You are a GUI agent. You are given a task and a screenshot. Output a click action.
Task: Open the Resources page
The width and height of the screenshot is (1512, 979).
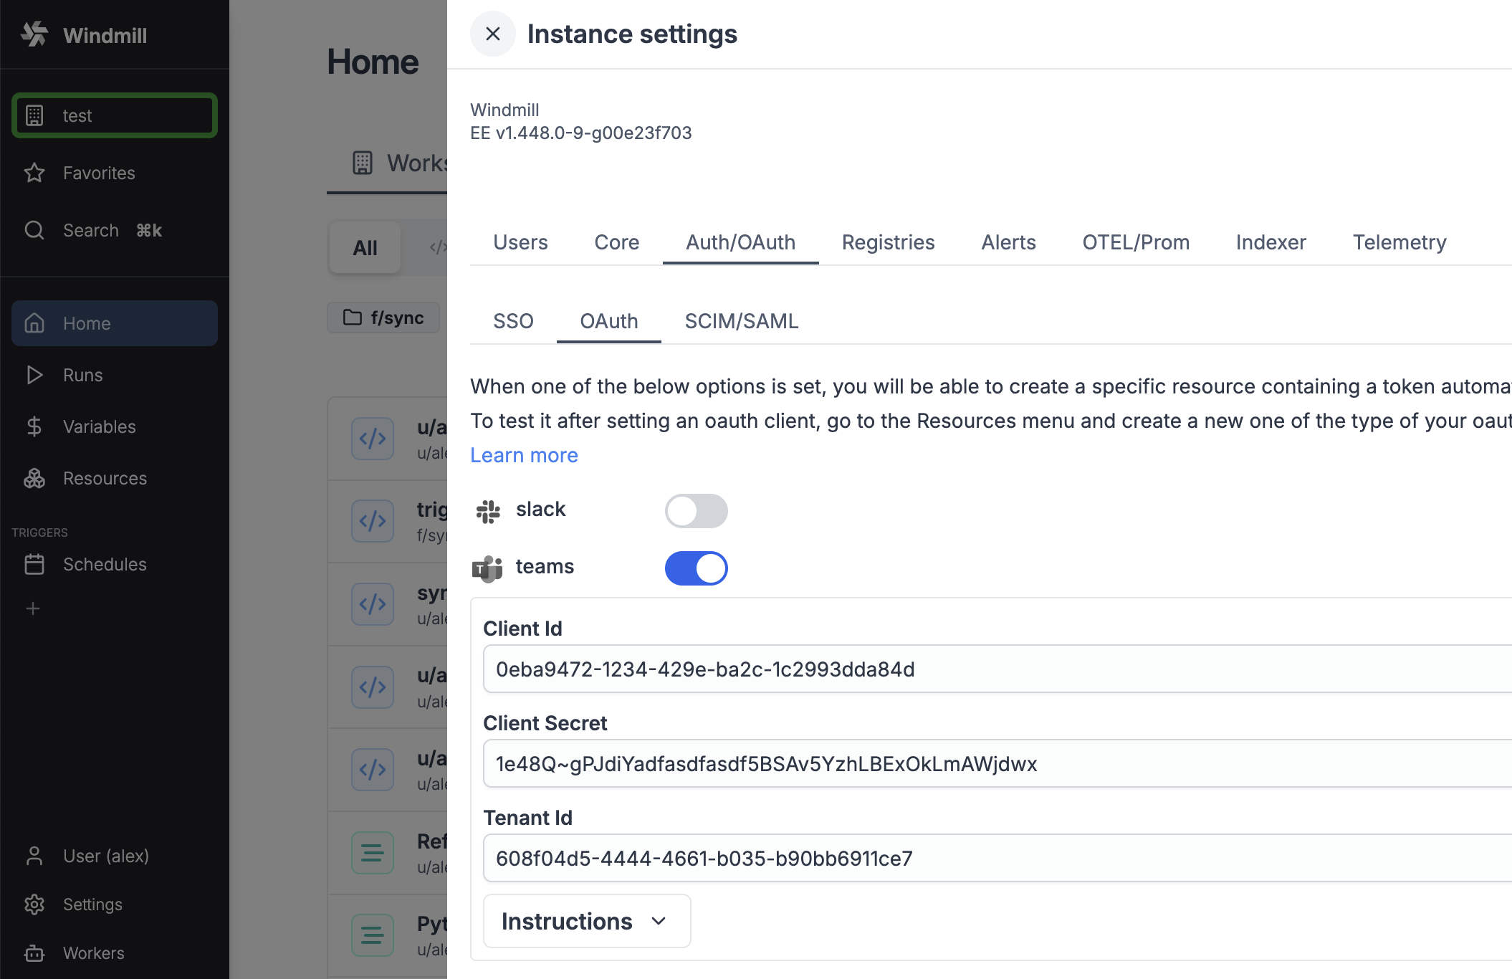(105, 478)
